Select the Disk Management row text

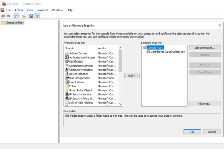(80, 78)
